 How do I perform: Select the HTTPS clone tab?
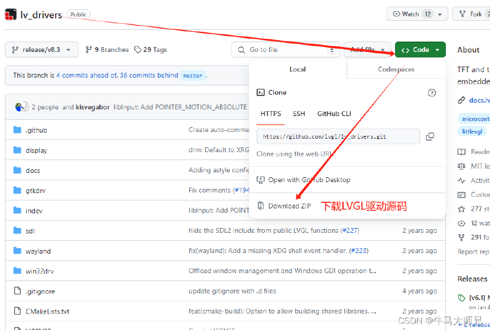[x=271, y=114]
